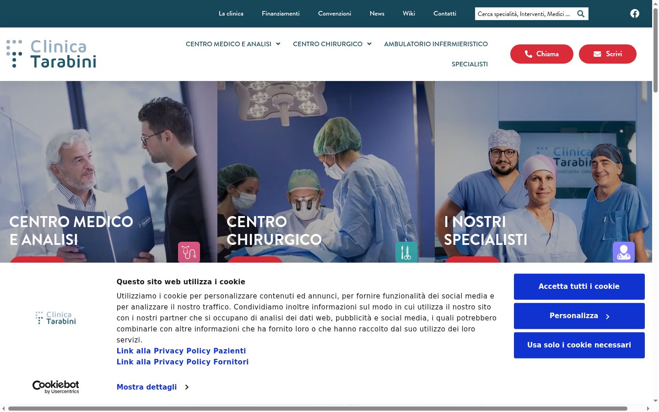Click the scroll down arrow of the vertical scrollbar
Screen dimensions: 659x412
pos(655,401)
